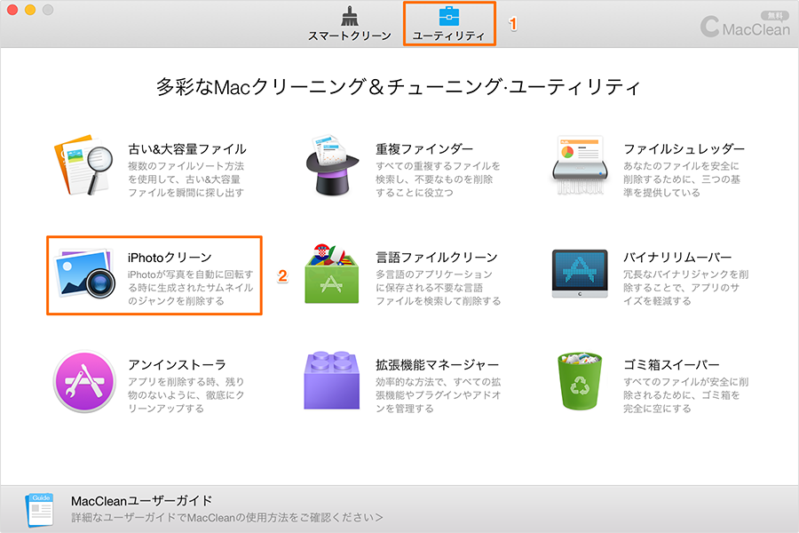The width and height of the screenshot is (799, 533).
Task: Choose the 重複ファインダー title
Action: tap(424, 149)
